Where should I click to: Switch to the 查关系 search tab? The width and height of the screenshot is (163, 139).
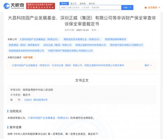pos(92,4)
